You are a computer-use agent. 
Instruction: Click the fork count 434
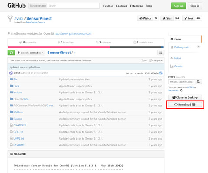click(x=198, y=18)
